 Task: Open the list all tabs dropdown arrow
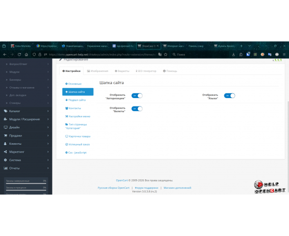click(x=250, y=46)
